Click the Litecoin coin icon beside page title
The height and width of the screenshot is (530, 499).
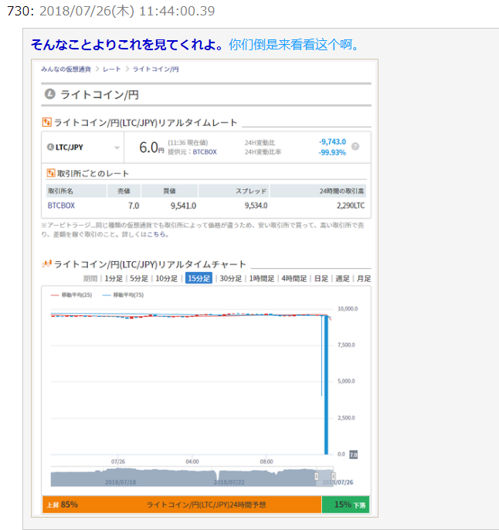click(x=50, y=93)
